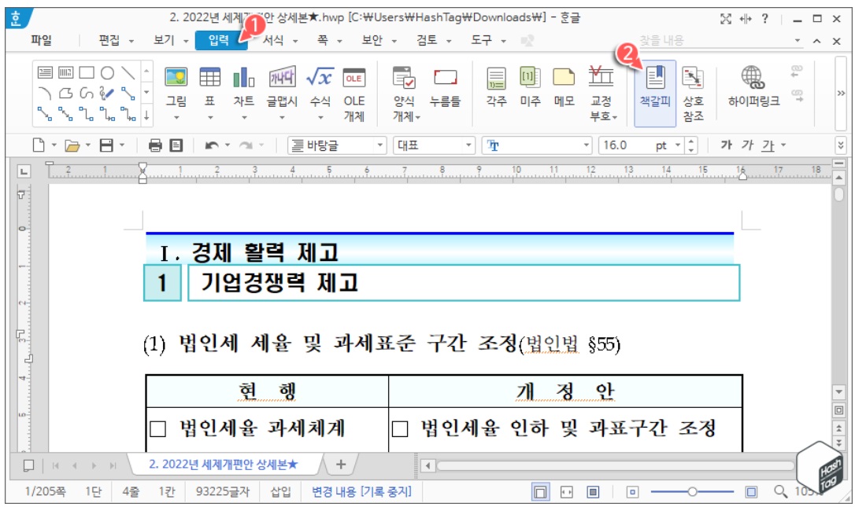This screenshot has height=507, width=855.
Task: Open 교정 부호 proofreading marks
Action: click(x=601, y=77)
